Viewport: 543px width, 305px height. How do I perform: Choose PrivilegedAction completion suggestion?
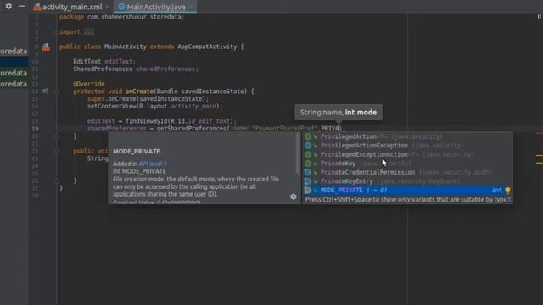pos(407,136)
